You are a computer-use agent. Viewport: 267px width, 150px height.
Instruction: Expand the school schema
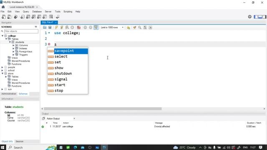click(3, 70)
